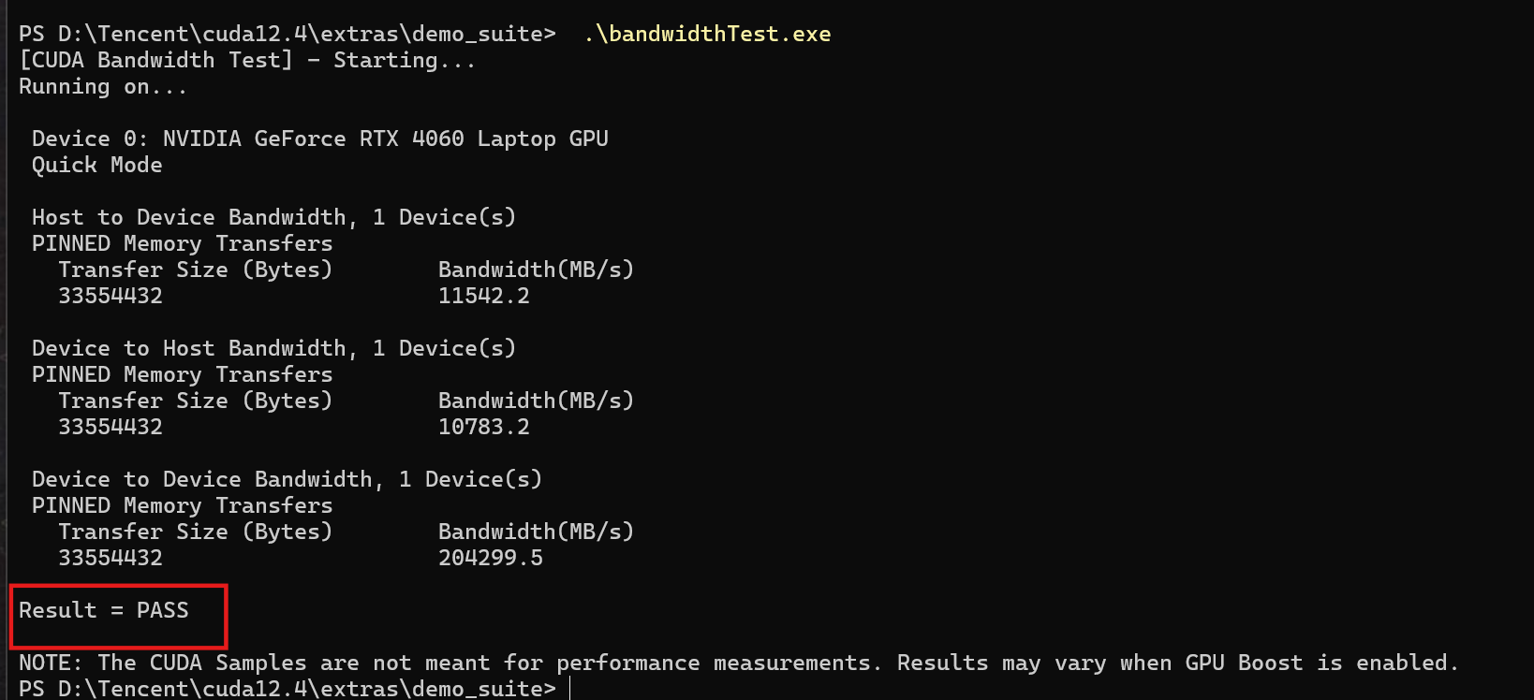The width and height of the screenshot is (1534, 700).
Task: Click the Device to Host bandwidth value 10783.2
Action: pos(484,427)
